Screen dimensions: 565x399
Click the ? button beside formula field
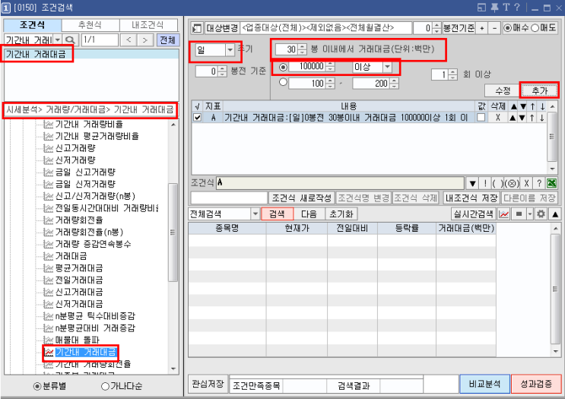539,183
